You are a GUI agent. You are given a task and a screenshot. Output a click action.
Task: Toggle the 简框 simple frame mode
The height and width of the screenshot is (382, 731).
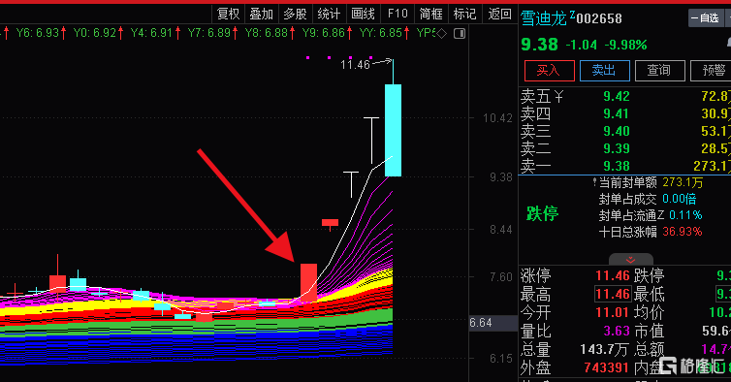(x=431, y=14)
